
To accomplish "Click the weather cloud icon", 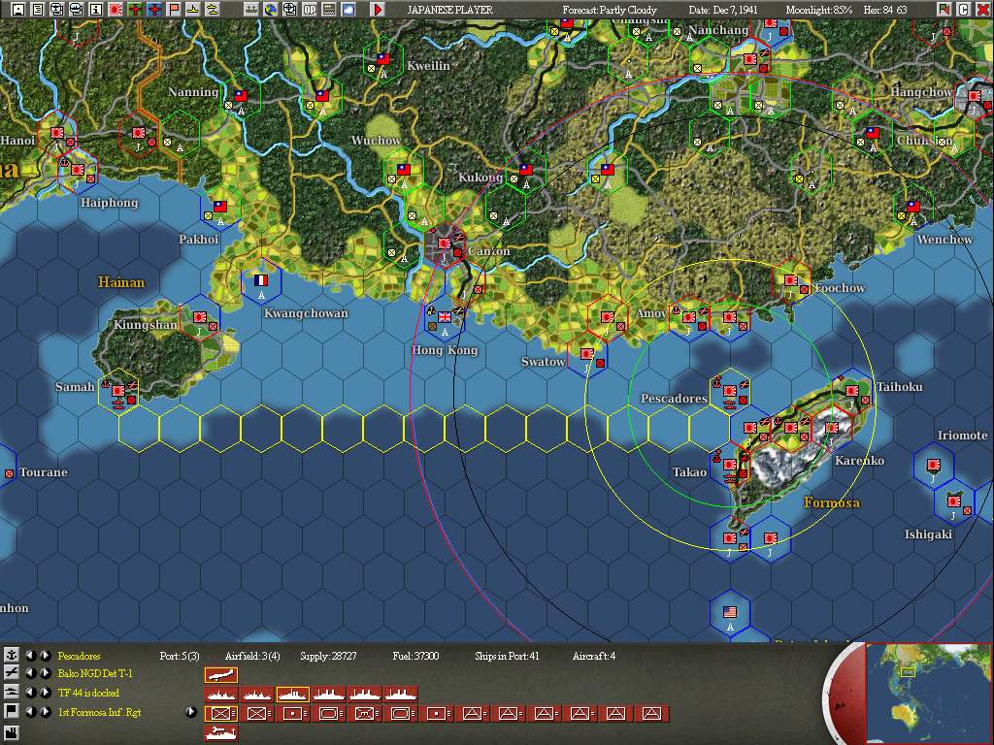I will pyautogui.click(x=348, y=9).
